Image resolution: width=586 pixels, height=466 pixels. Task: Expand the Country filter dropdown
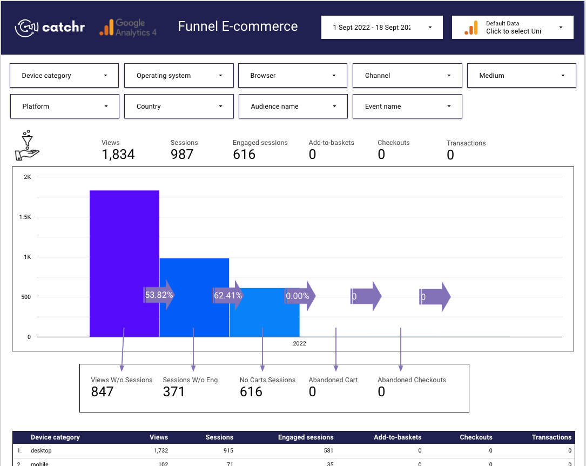pyautogui.click(x=178, y=106)
